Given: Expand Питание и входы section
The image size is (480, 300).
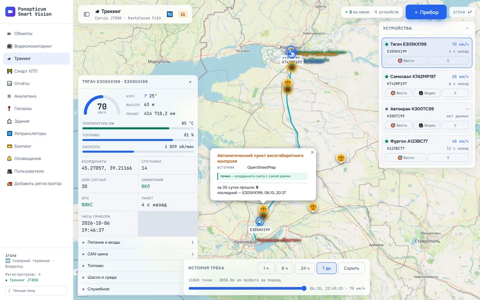Looking at the screenshot, I should [138, 242].
